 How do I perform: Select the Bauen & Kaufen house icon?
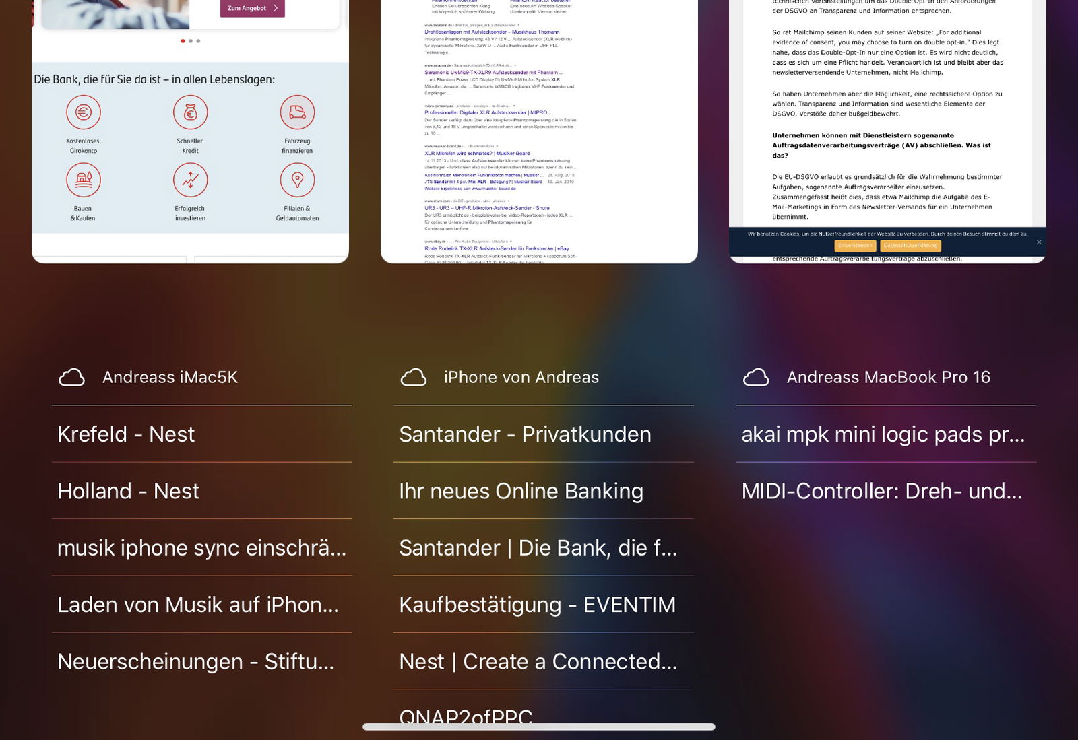(84, 180)
